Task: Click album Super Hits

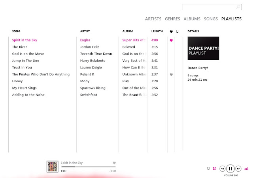Action: pyautogui.click(x=134, y=40)
